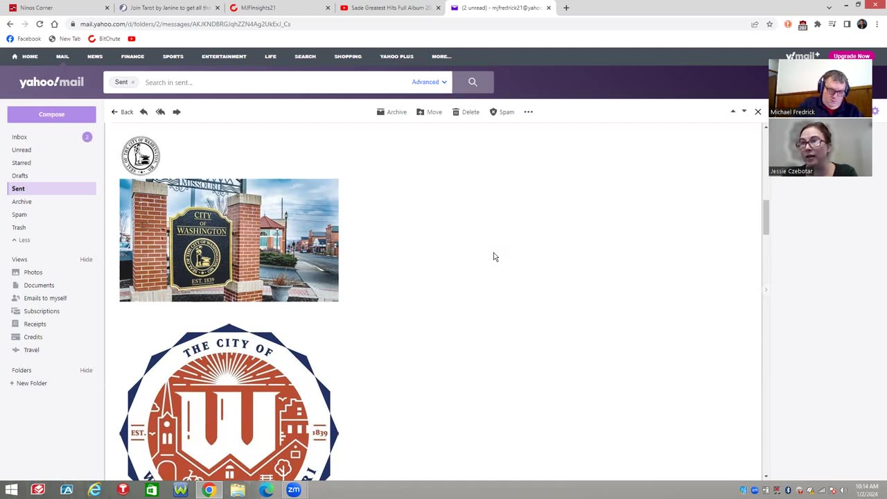Hide the Views section
887x499 pixels.
click(86, 259)
